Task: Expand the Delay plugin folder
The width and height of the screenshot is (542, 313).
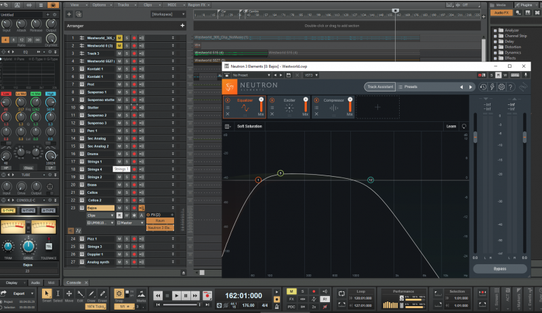Action: pos(495,41)
